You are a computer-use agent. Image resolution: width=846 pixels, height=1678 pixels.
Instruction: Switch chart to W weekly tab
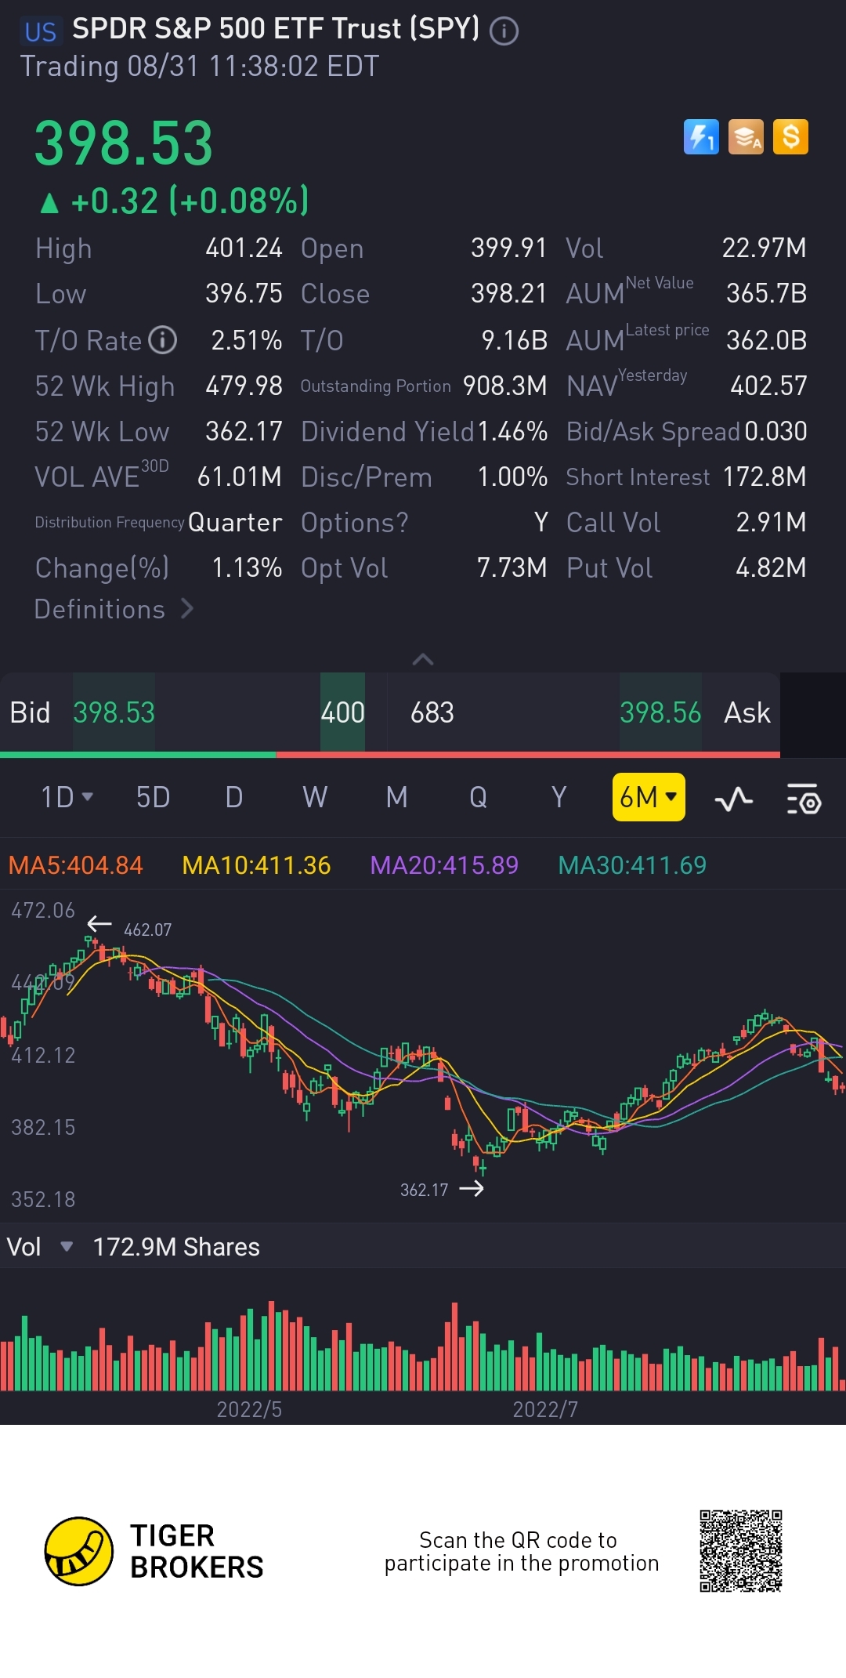(x=315, y=797)
